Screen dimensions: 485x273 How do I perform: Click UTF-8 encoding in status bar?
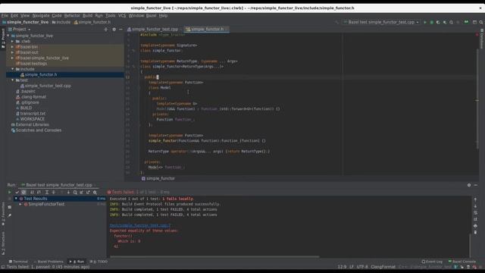(362, 267)
